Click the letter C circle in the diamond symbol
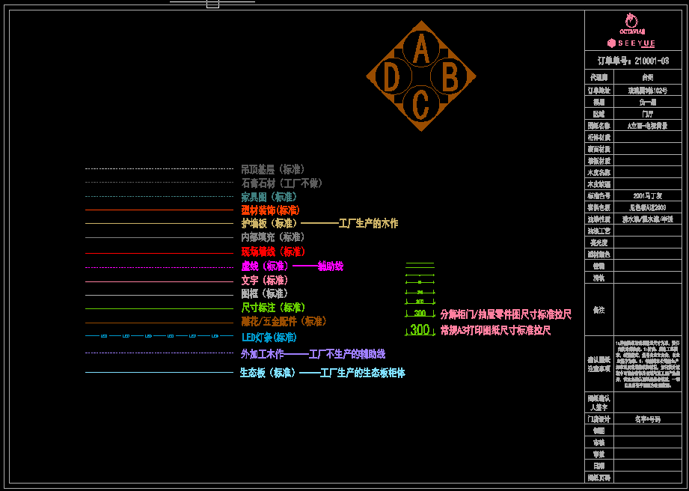The height and width of the screenshot is (491, 689). pyautogui.click(x=421, y=103)
